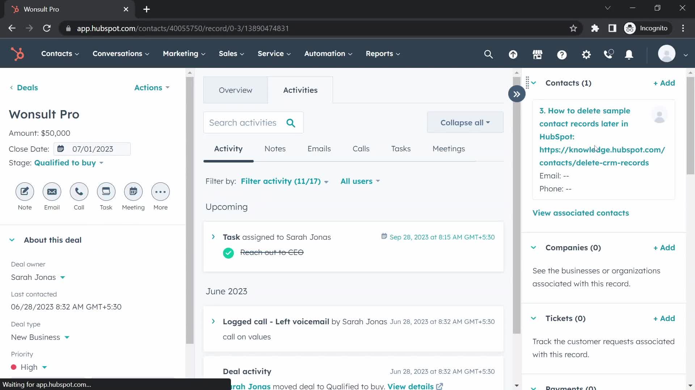Add a ticket with + Add in Tickets
695x390 pixels.
coord(664,318)
